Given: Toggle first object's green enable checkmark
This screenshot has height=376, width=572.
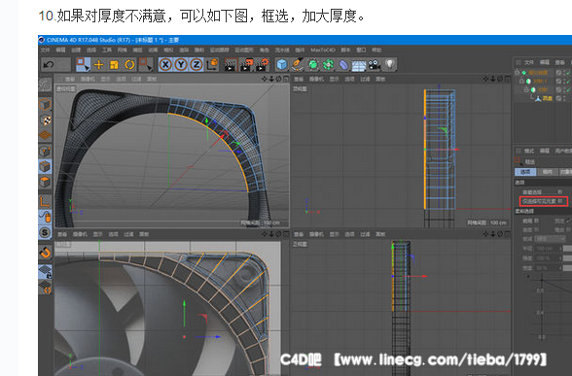Looking at the screenshot, I should 568,73.
